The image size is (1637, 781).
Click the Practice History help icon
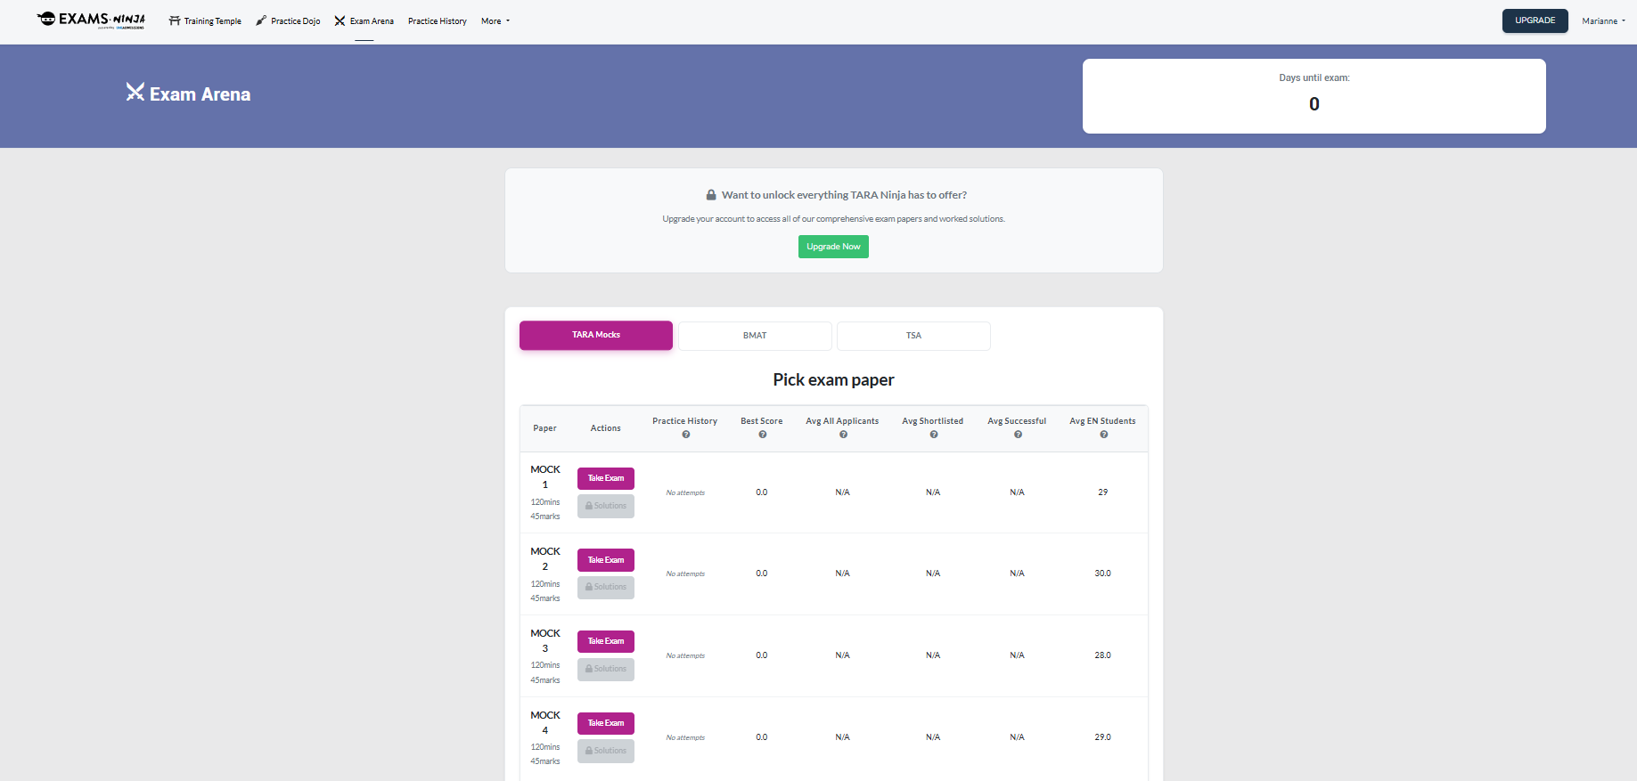(x=686, y=435)
